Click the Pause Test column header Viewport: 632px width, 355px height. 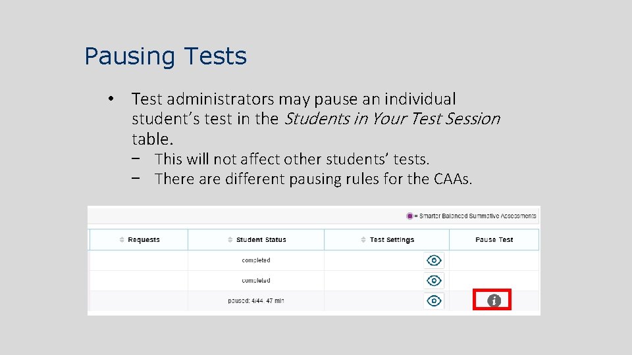(494, 240)
